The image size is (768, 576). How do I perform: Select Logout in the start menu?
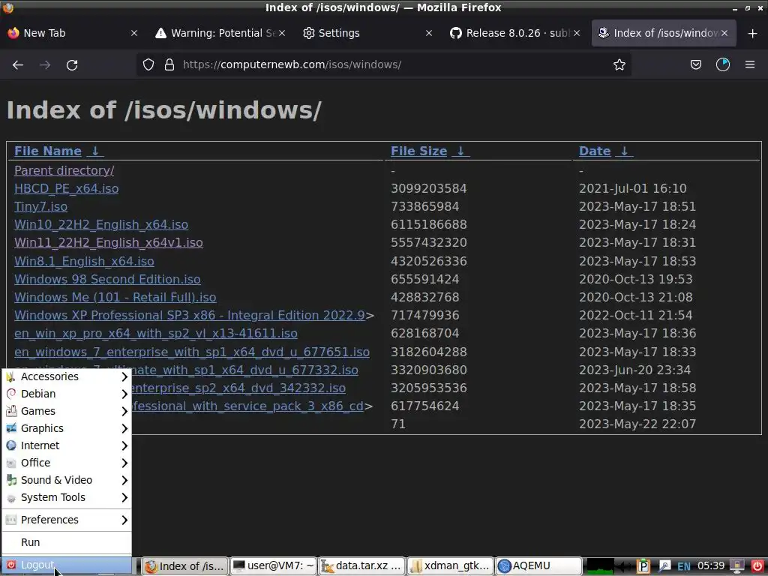coord(67,565)
